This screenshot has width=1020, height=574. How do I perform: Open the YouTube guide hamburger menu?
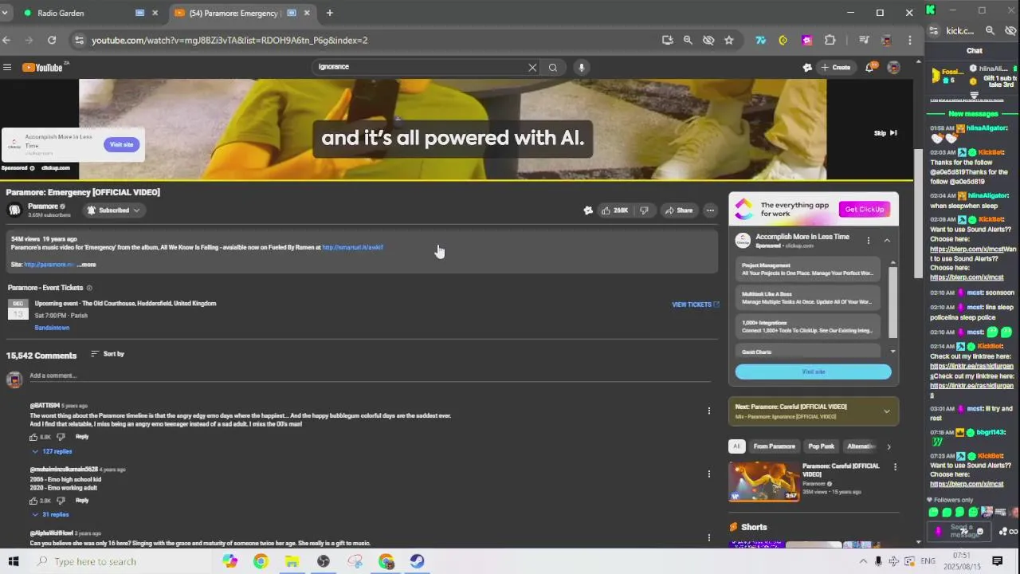coord(7,68)
